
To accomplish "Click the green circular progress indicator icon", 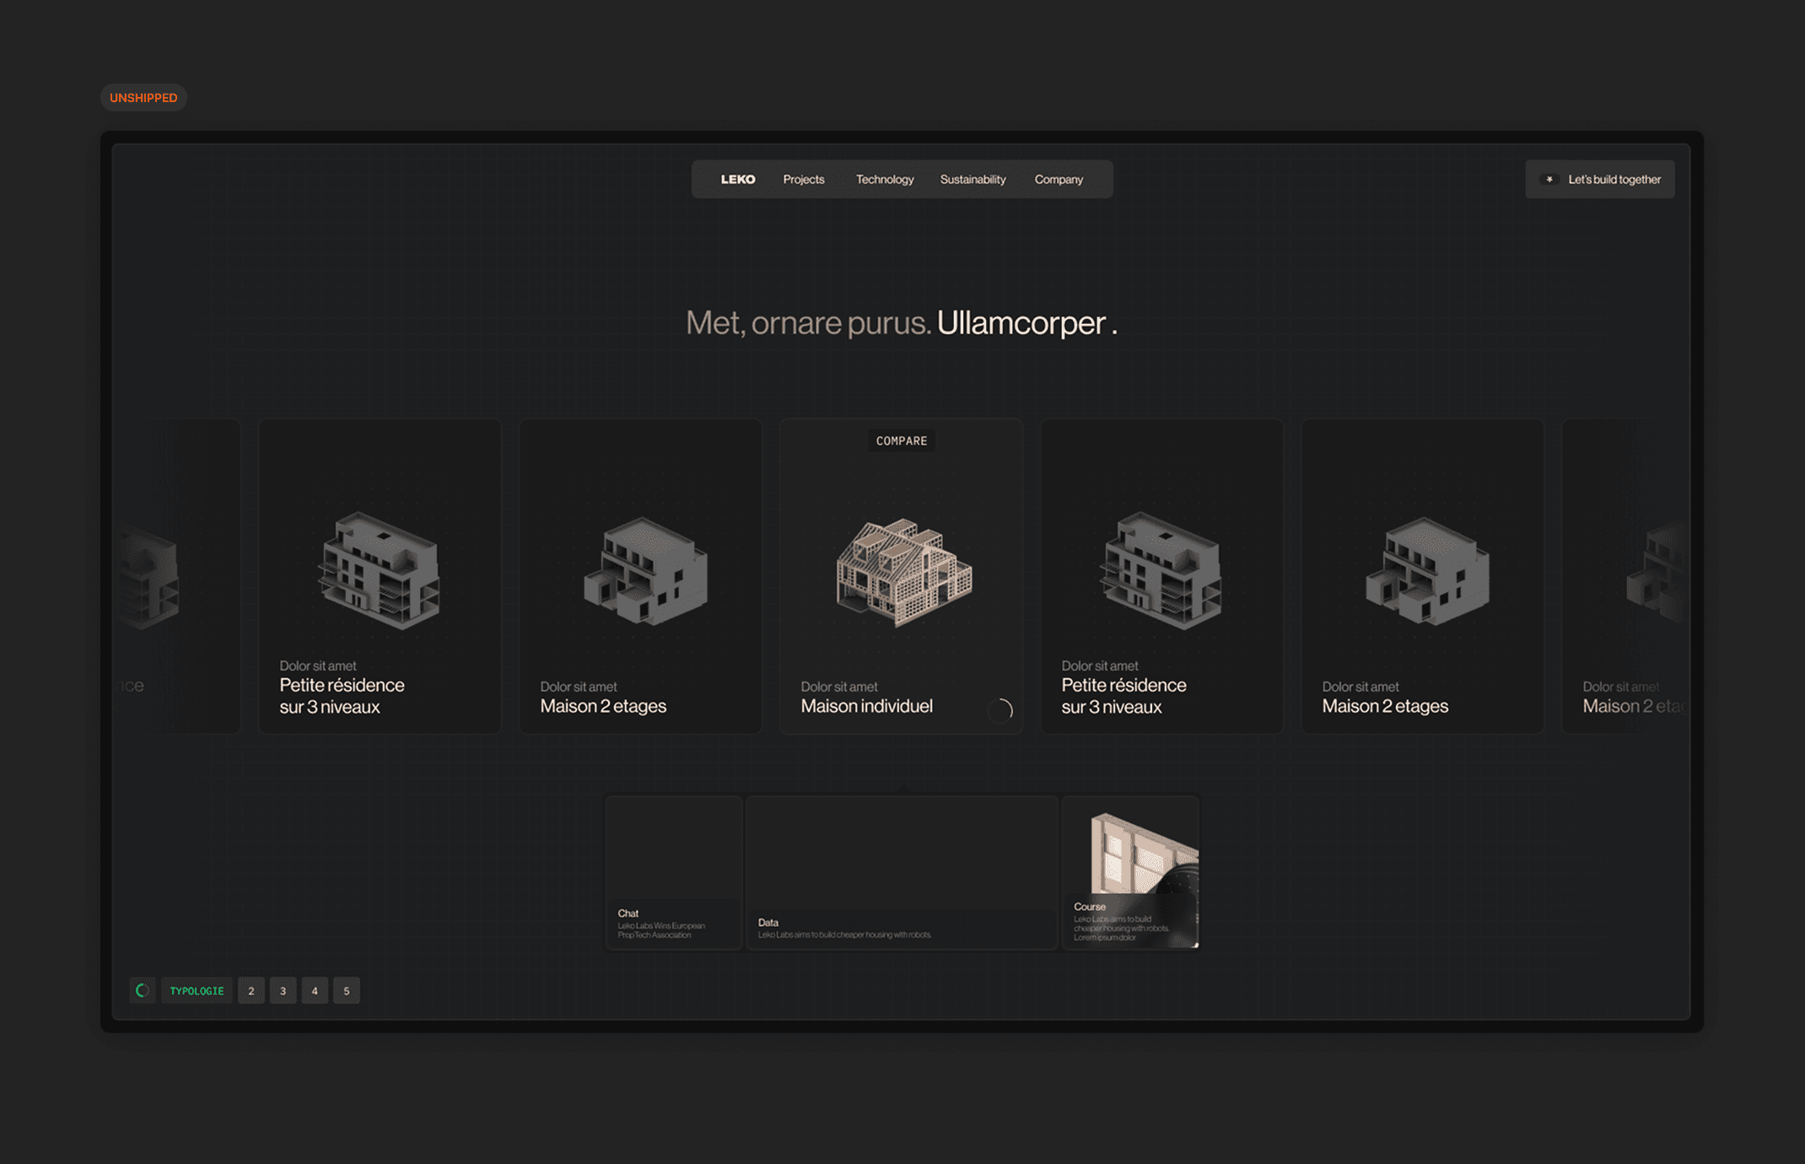I will pos(143,990).
